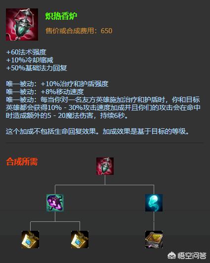The height and width of the screenshot is (263, 210).
Task: Click the note about 生命回复效果
Action: click(97, 131)
